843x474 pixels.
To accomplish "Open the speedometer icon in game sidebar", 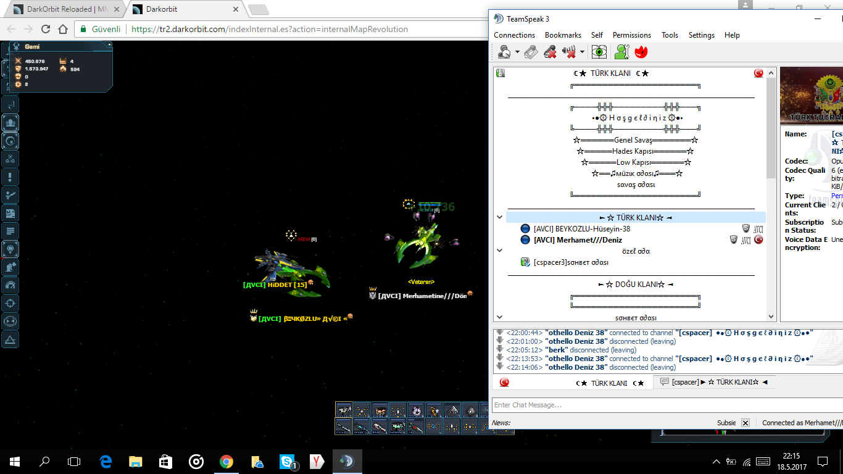I will 10,285.
